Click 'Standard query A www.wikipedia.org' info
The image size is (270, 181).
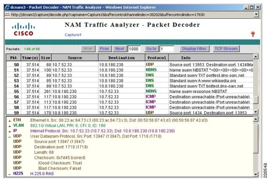pyautogui.click(x=203, y=81)
